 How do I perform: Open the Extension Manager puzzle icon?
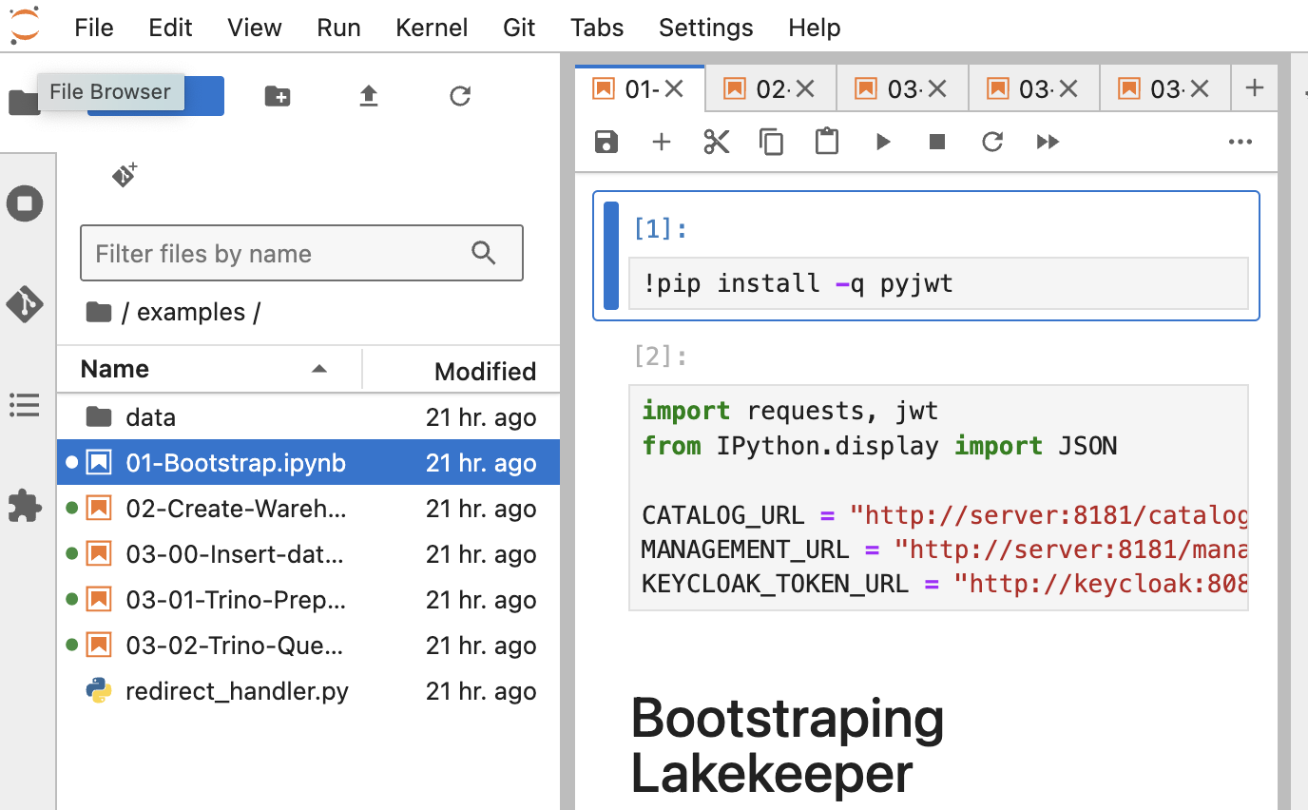[x=25, y=506]
